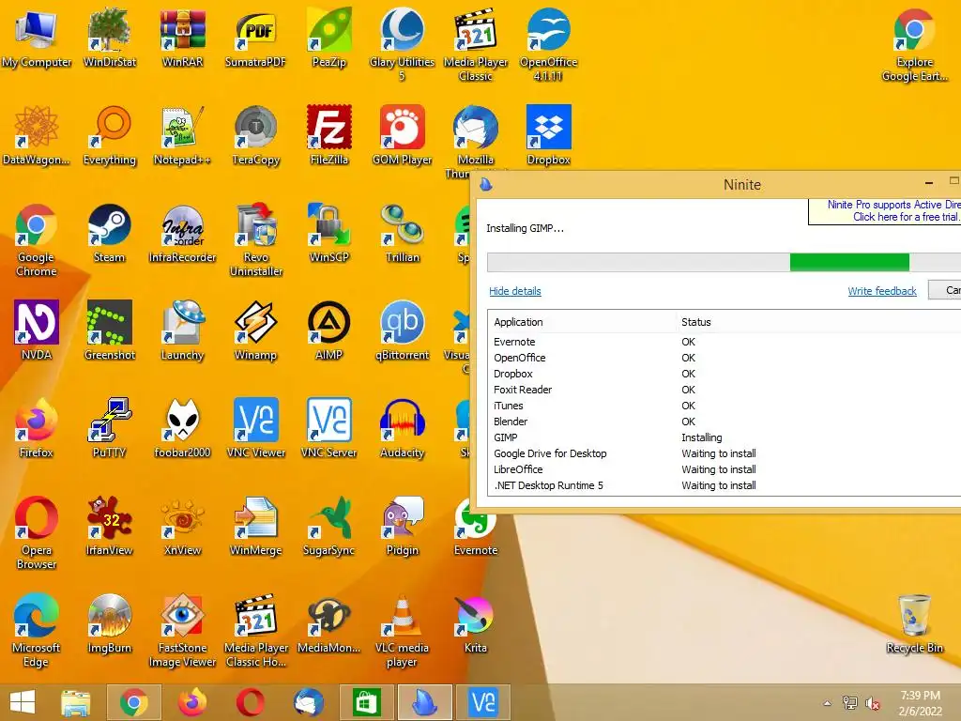Click the Write feedback link
Viewport: 961px width, 721px height.
882,291
